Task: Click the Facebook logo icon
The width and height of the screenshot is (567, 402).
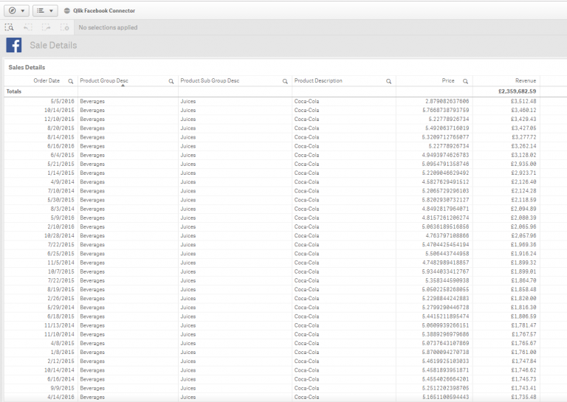Action: [x=14, y=45]
